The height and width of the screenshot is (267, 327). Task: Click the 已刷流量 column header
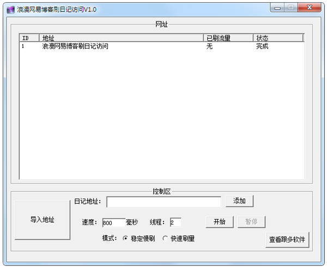point(228,38)
